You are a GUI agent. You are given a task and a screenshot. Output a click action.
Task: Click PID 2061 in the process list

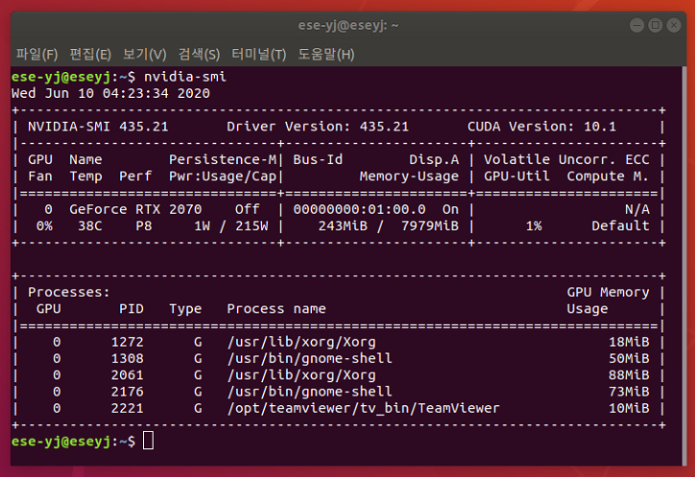[x=128, y=375]
